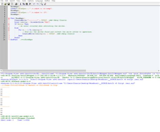This screenshot has width=160, height=132.
Task: Delete selection with the X toolbar icon
Action: pyautogui.click(x=30, y=4)
